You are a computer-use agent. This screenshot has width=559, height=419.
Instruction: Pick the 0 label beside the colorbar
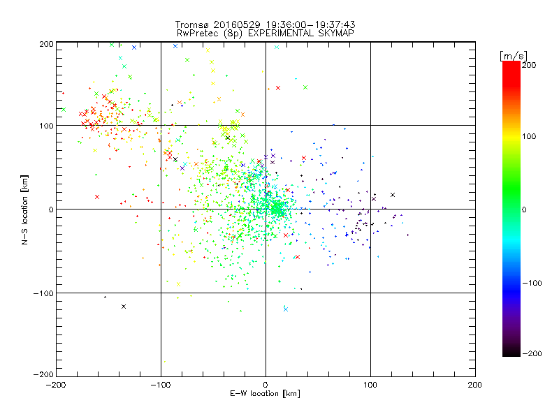click(524, 209)
